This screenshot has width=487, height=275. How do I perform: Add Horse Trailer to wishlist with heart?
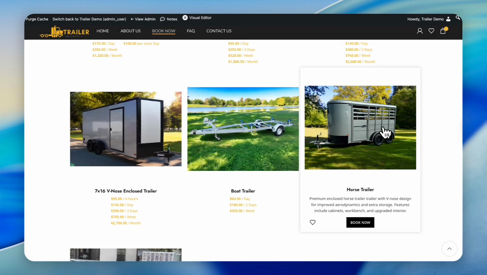313,222
